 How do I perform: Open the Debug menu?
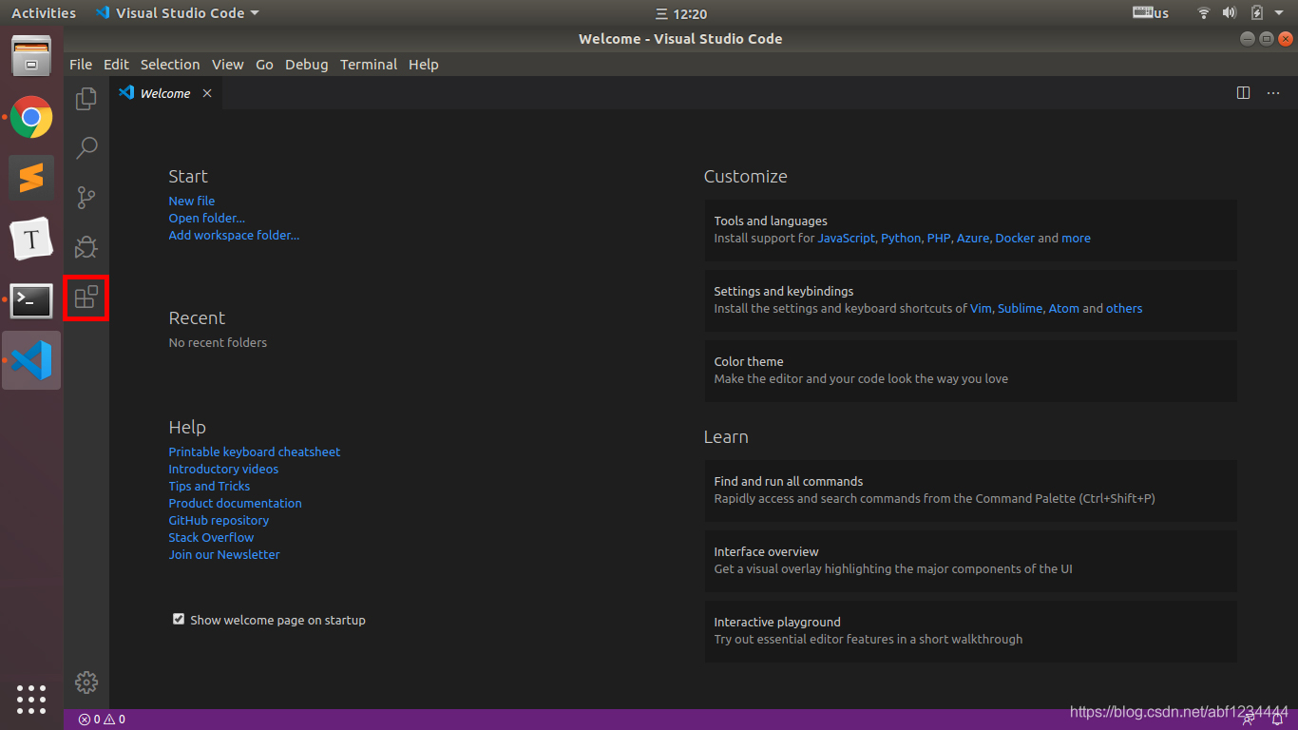coord(306,65)
